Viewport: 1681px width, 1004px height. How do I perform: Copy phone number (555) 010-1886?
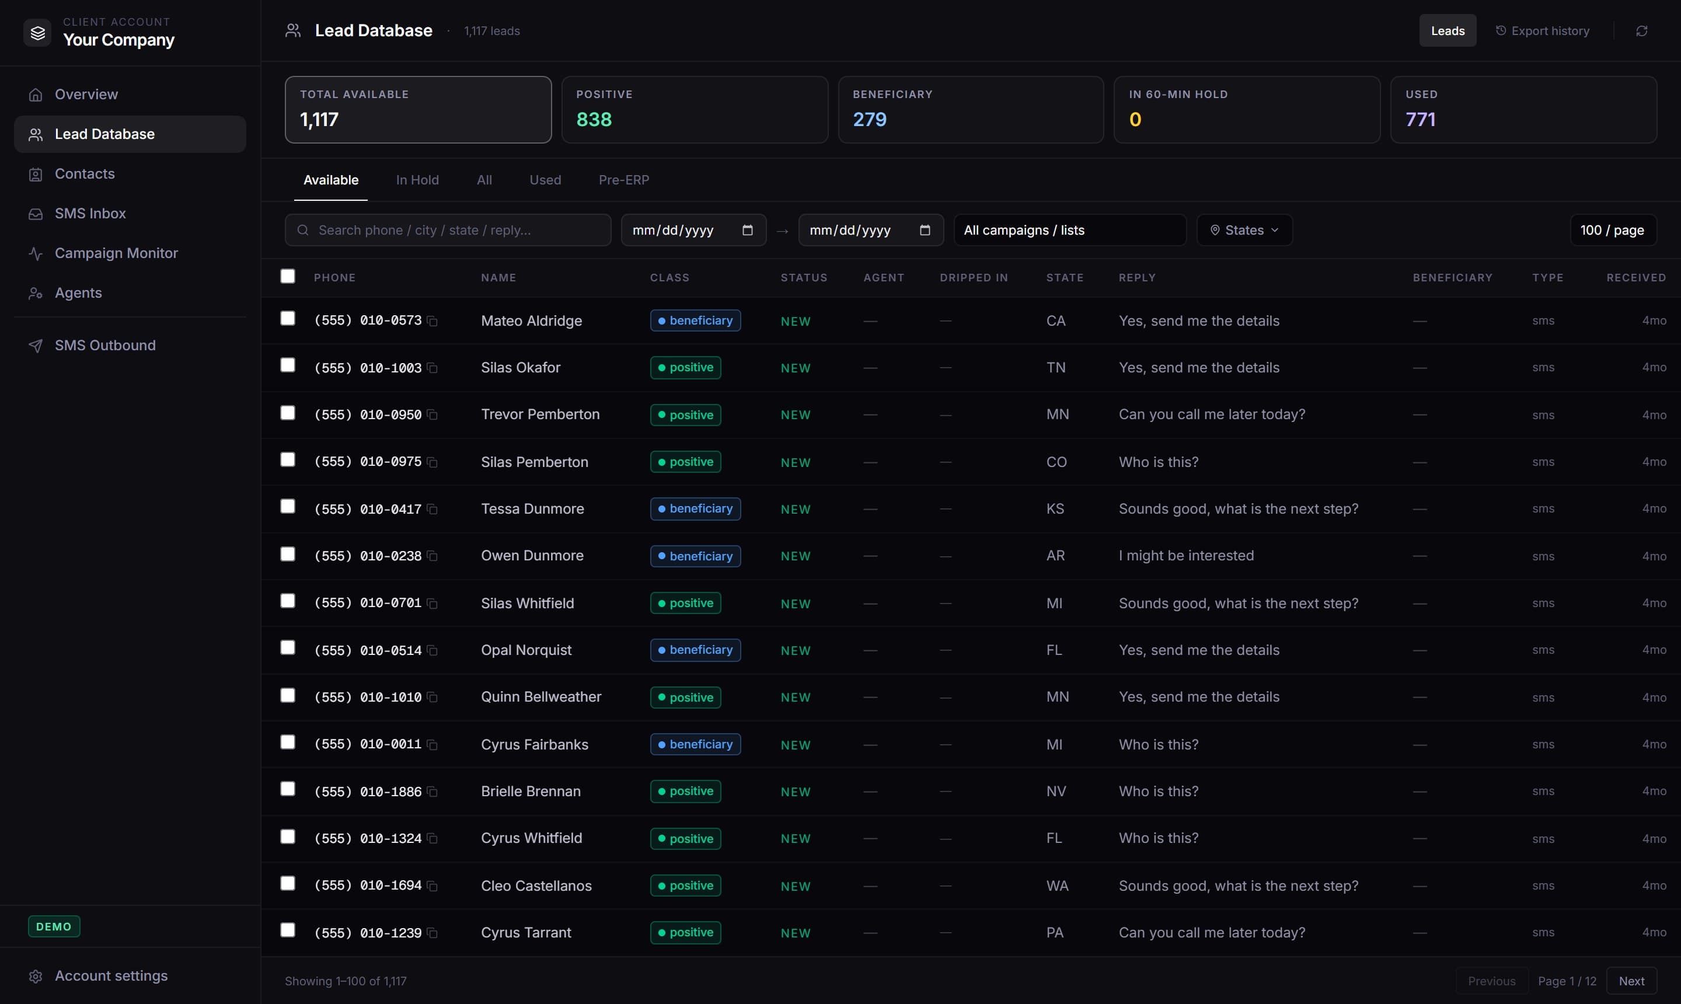(433, 792)
